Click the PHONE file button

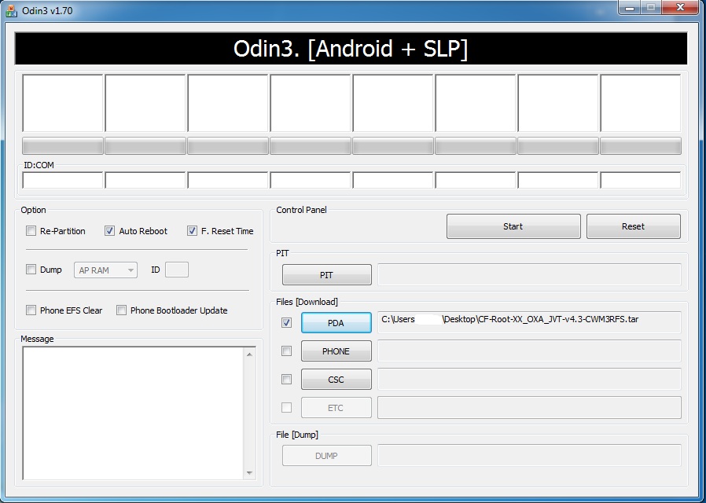[x=336, y=351]
